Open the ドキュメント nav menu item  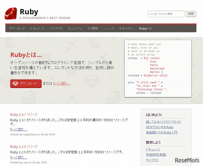click(37, 29)
